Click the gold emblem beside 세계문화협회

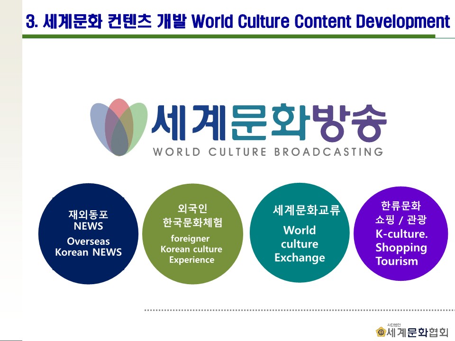tap(381, 332)
